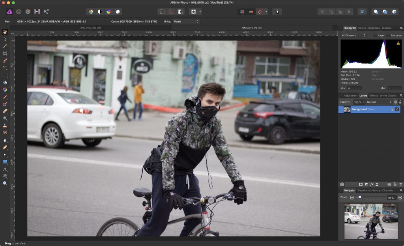Toggle lock on the layer from Layers header

(400, 102)
